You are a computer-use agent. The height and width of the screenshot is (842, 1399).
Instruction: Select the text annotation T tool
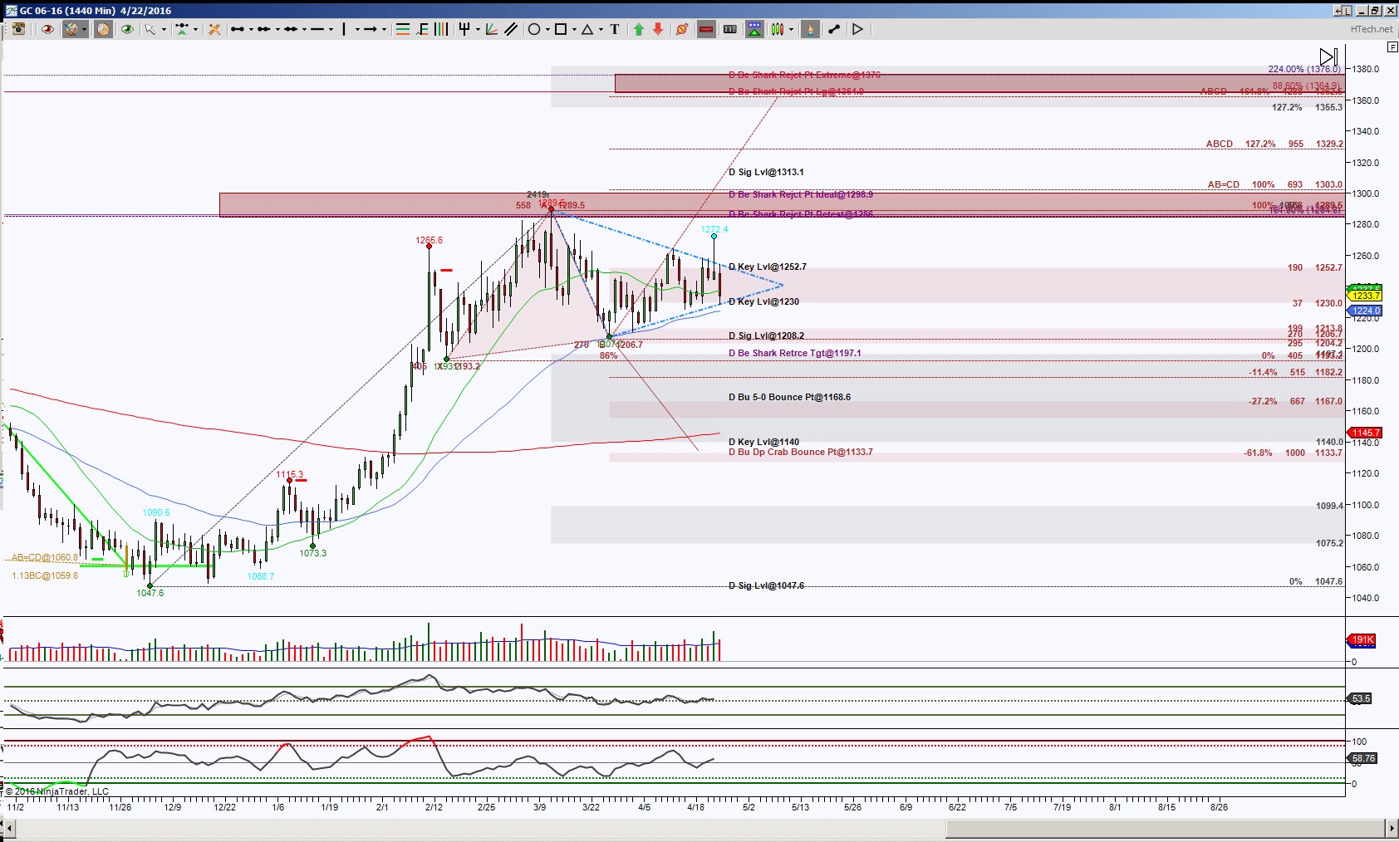pos(615,29)
